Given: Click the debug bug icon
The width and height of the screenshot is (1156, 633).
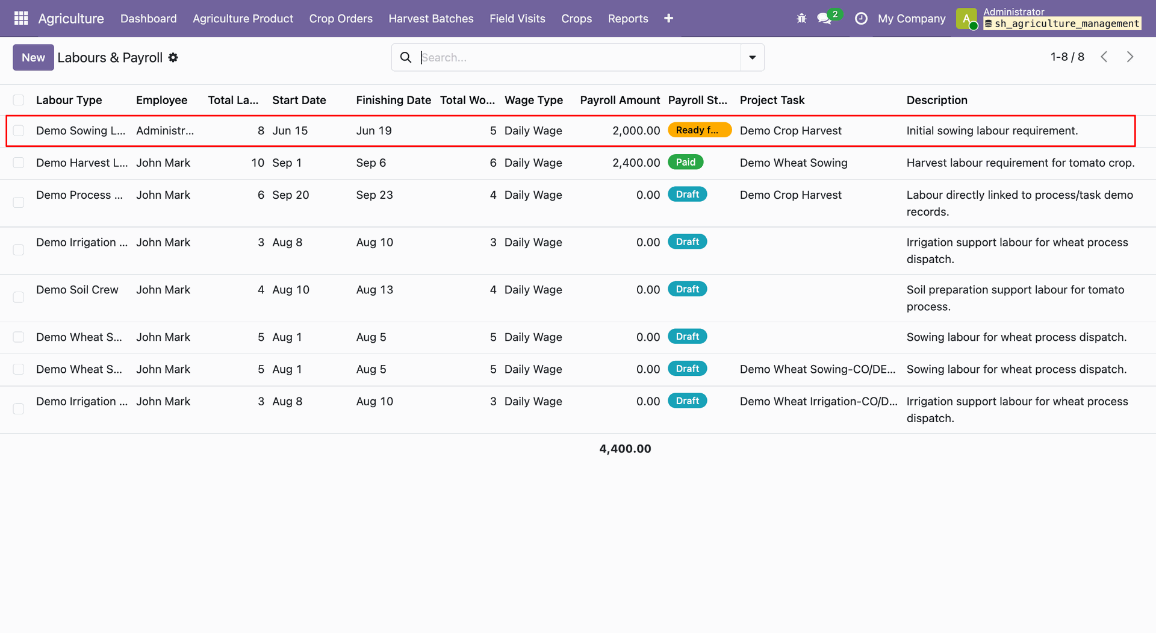Looking at the screenshot, I should coord(801,19).
